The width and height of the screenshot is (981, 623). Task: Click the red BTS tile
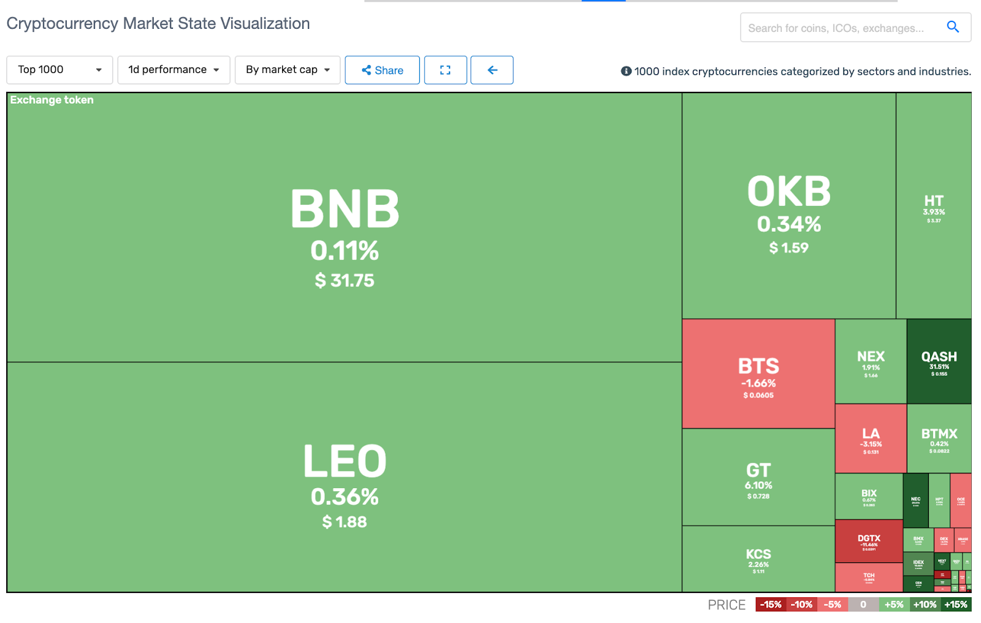coord(758,373)
